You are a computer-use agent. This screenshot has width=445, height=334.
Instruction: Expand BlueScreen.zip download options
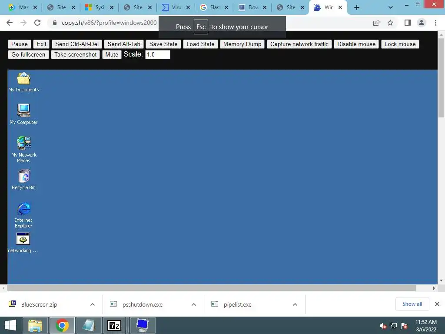[x=93, y=304]
